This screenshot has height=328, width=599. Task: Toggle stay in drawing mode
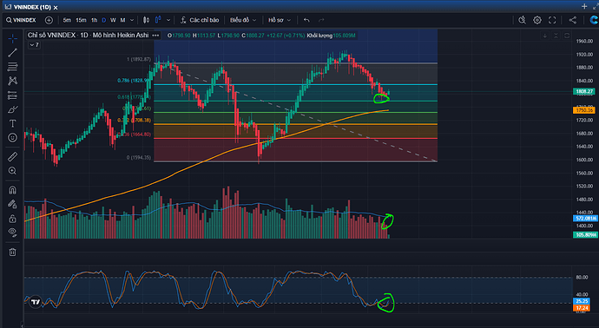(x=13, y=204)
